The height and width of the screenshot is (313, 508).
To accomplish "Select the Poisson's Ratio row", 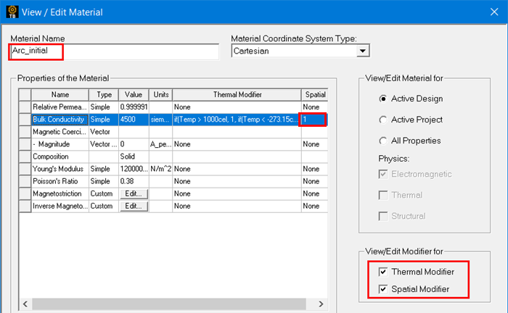I will coord(60,181).
